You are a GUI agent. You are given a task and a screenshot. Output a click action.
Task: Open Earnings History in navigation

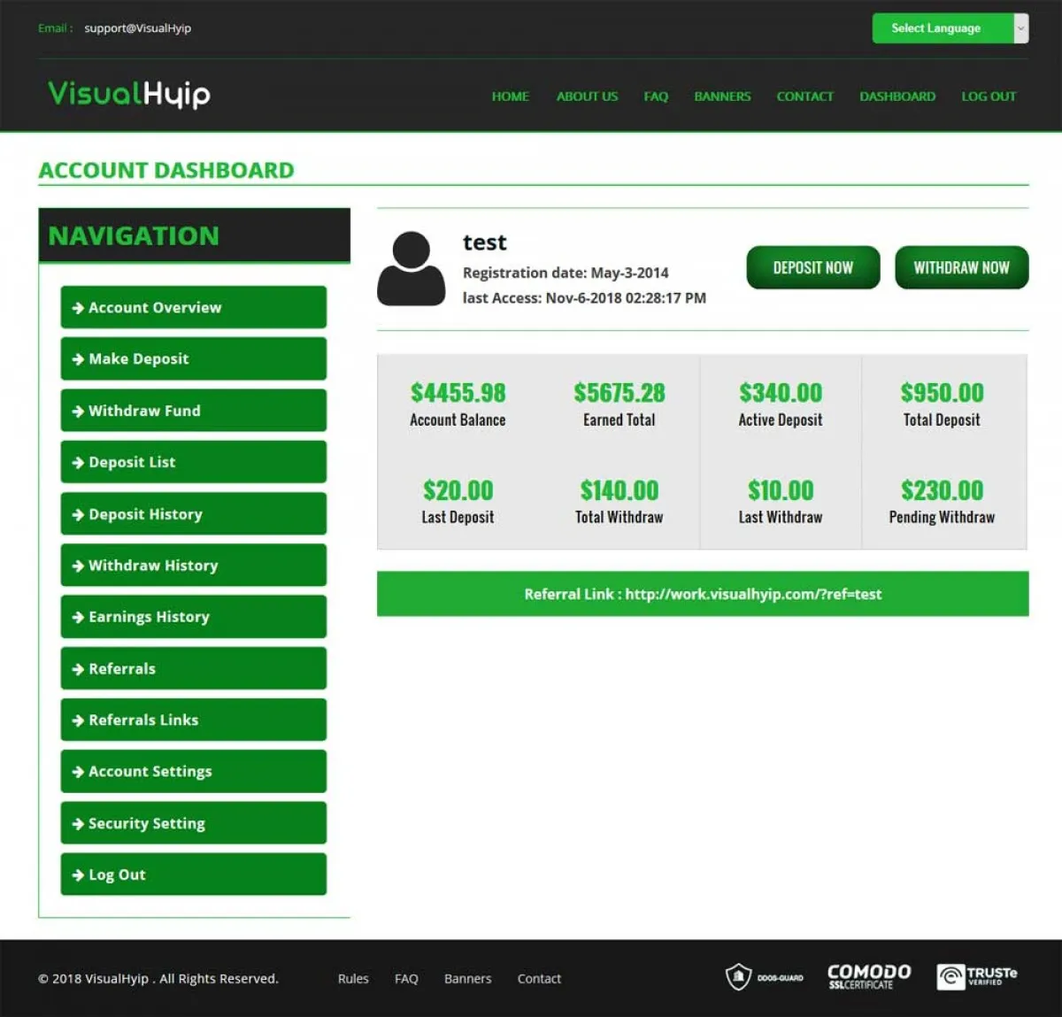pos(193,617)
